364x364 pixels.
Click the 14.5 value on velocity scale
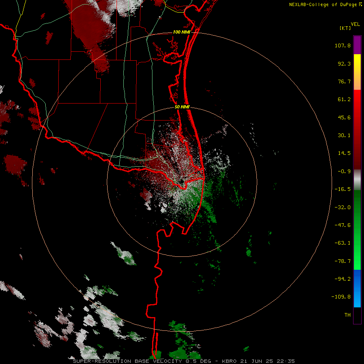[x=344, y=153]
